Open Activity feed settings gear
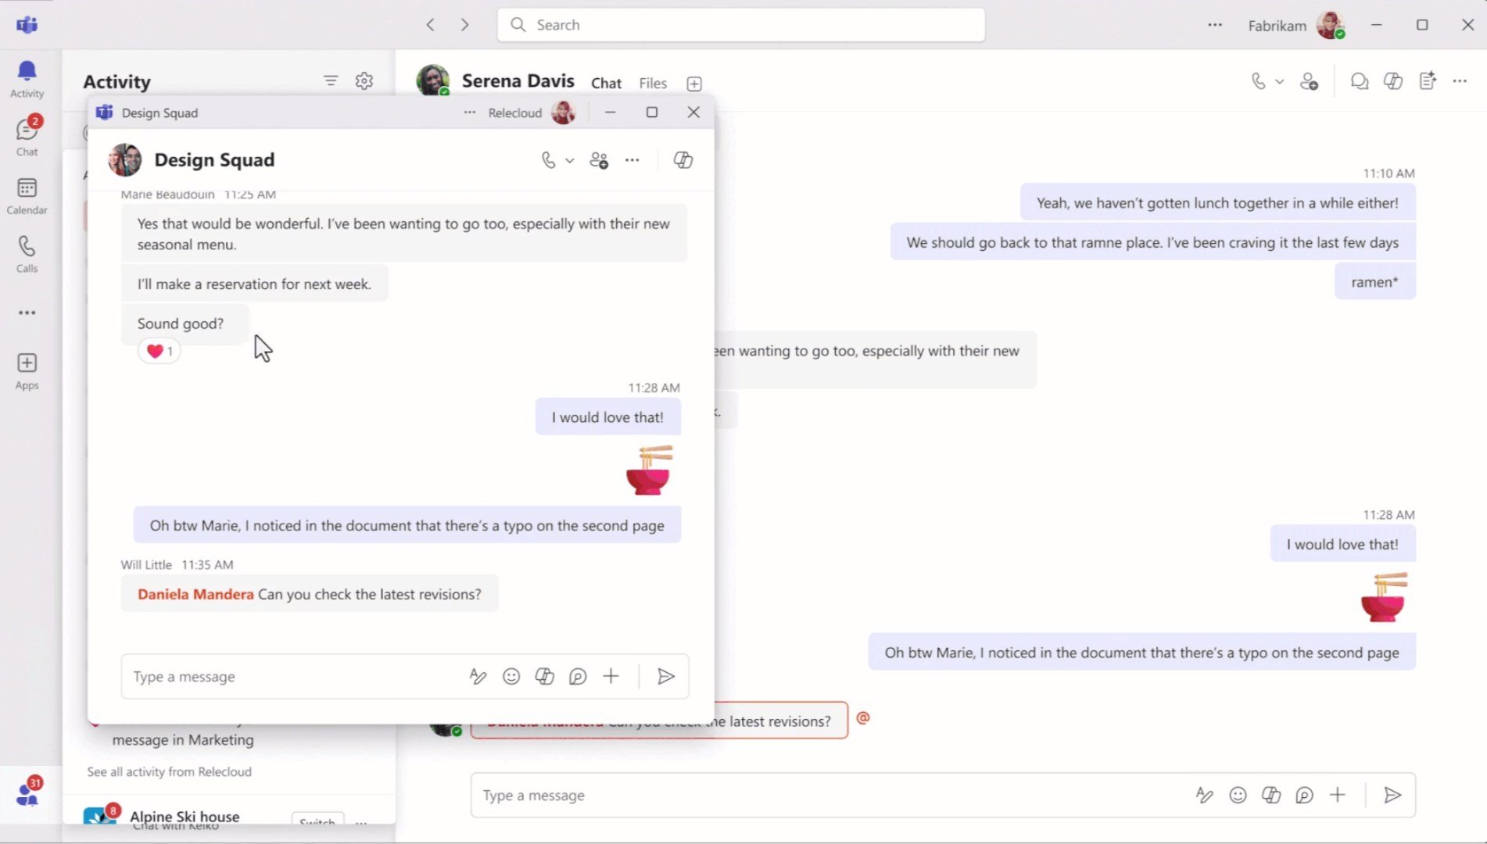 pyautogui.click(x=364, y=81)
